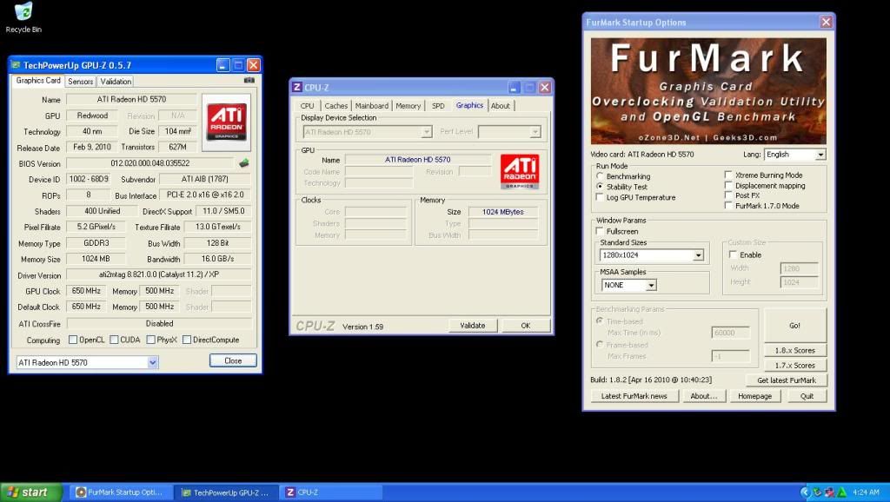
Task: Click the system tray expand arrow
Action: [x=805, y=492]
